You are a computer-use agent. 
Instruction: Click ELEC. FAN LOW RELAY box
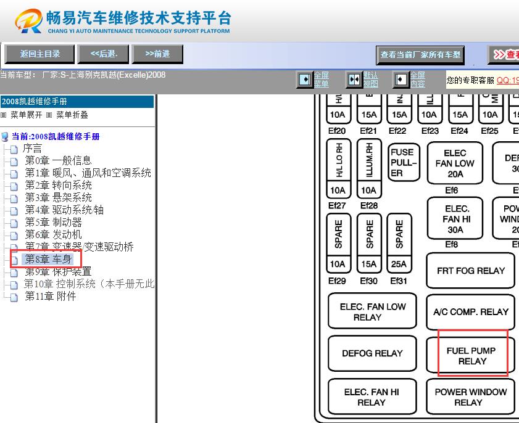pos(372,311)
